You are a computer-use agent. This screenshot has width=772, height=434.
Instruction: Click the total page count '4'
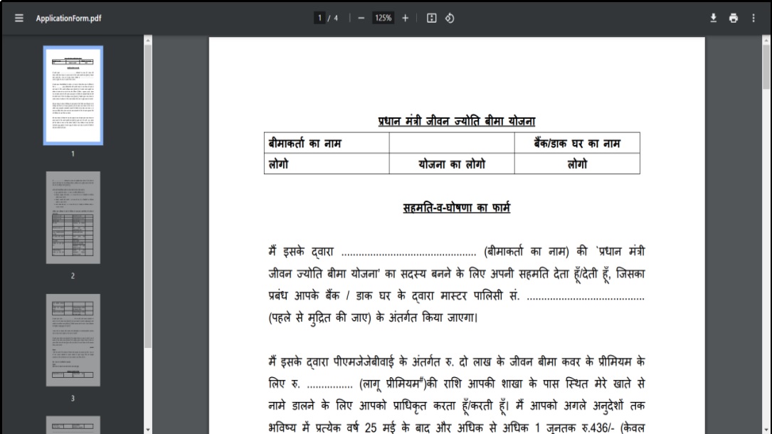[x=336, y=18]
